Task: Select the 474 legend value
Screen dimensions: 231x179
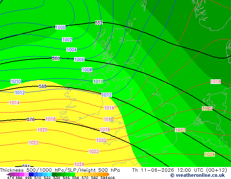Action: [x=11, y=178]
